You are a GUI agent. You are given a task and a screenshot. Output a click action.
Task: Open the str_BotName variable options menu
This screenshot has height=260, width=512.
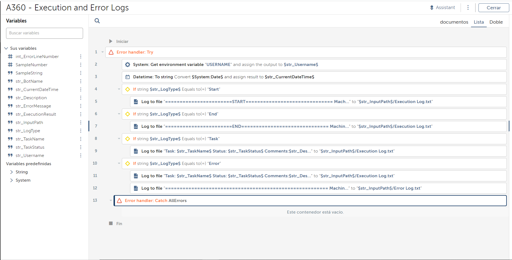point(81,81)
